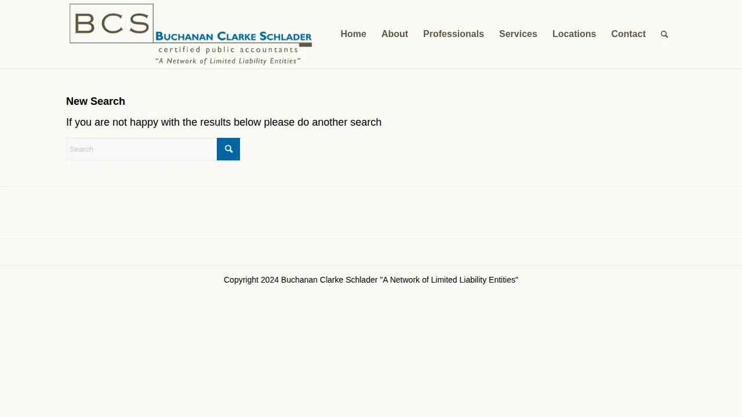Open the Services menu item
Viewport: 742px width, 417px height.
pyautogui.click(x=518, y=34)
